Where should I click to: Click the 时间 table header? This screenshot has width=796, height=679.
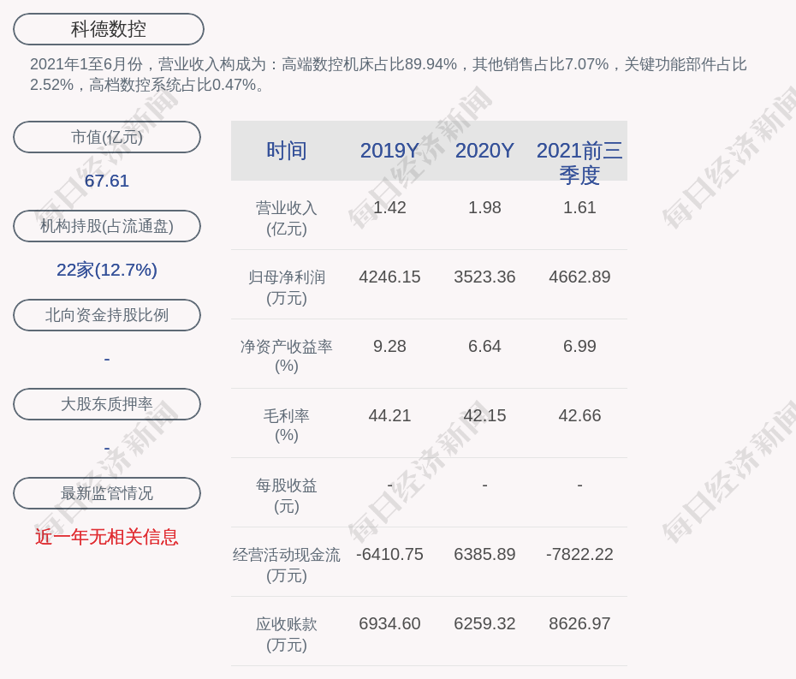tap(287, 151)
